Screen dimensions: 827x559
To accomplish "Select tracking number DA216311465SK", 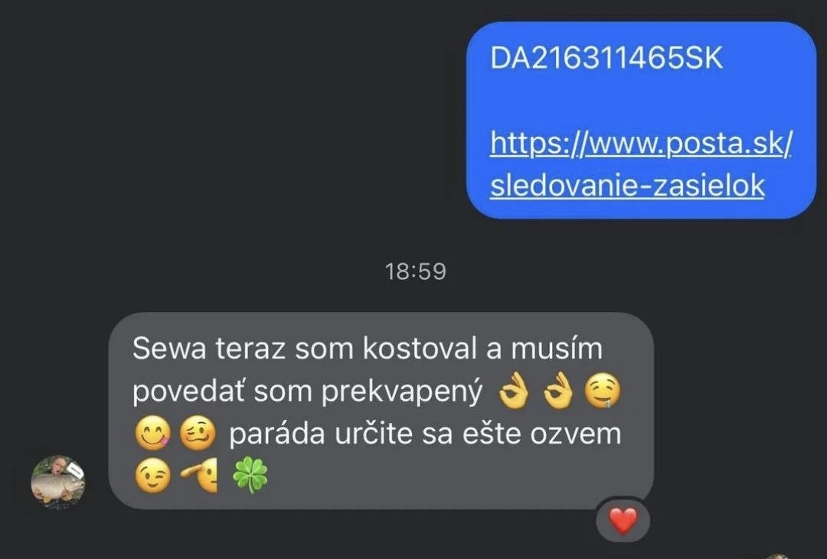I will pyautogui.click(x=606, y=57).
